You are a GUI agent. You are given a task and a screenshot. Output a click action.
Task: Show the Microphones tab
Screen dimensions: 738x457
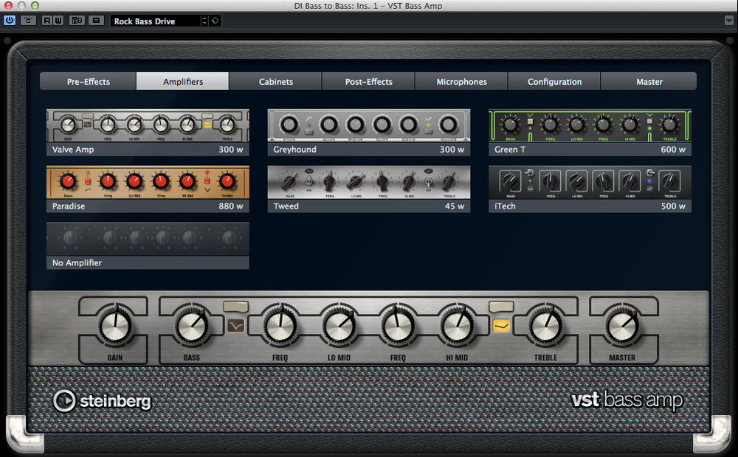(461, 81)
